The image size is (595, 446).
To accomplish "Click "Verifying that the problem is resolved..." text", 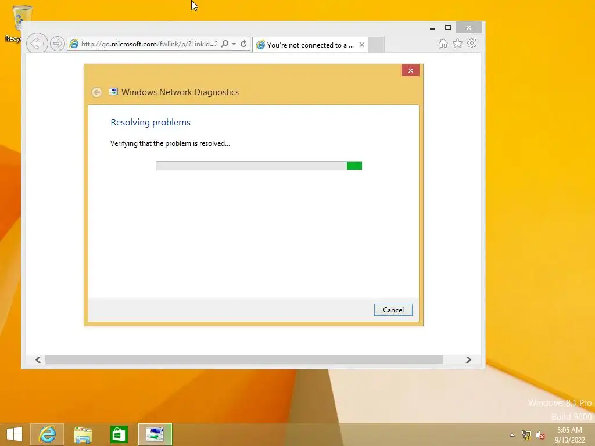I will pyautogui.click(x=170, y=143).
